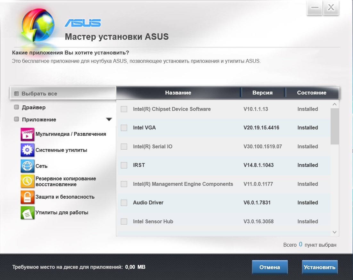Select the 'Драйвер' category label
Screen dimensions: 353x280
(34, 107)
